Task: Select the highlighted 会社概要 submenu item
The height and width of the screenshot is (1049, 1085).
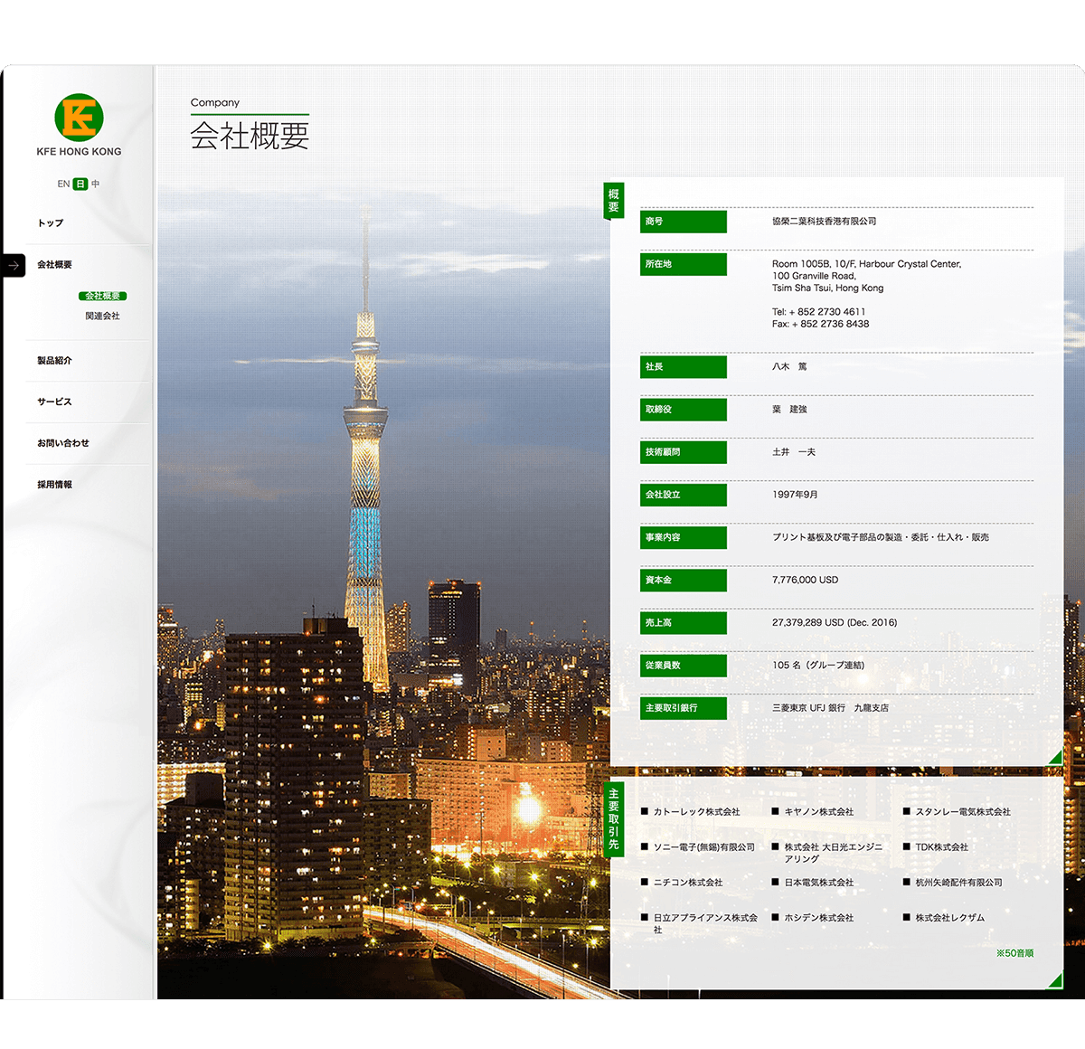Action: (102, 296)
